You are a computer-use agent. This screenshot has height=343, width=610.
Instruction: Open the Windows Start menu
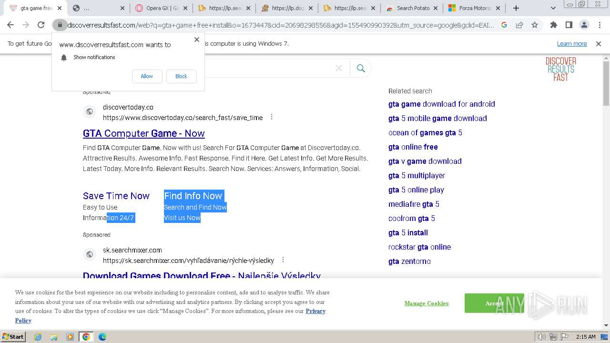13,337
